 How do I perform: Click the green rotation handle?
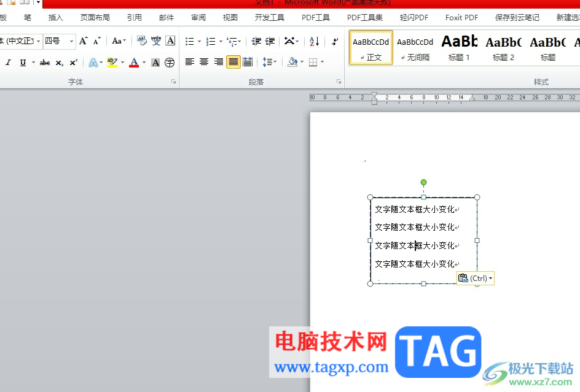(x=423, y=182)
